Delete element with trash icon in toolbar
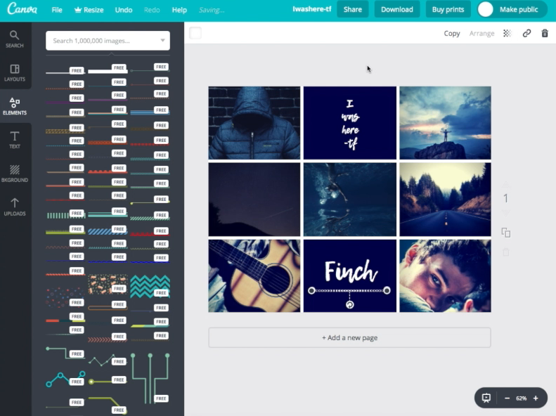The width and height of the screenshot is (556, 416). [x=545, y=33]
